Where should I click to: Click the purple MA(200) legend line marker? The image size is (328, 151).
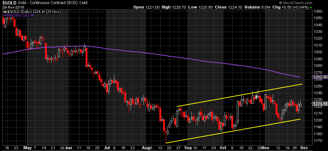[x=4, y=15]
